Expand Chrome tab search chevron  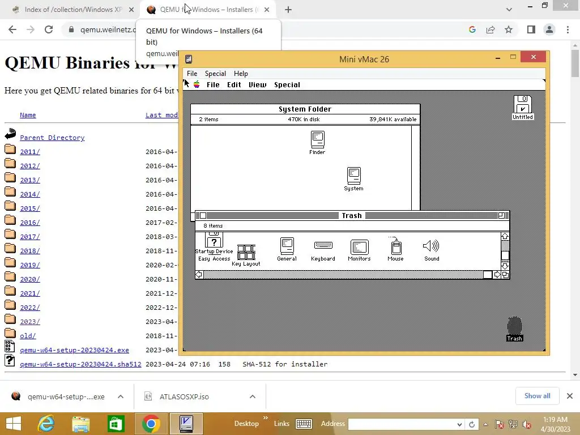tap(509, 10)
